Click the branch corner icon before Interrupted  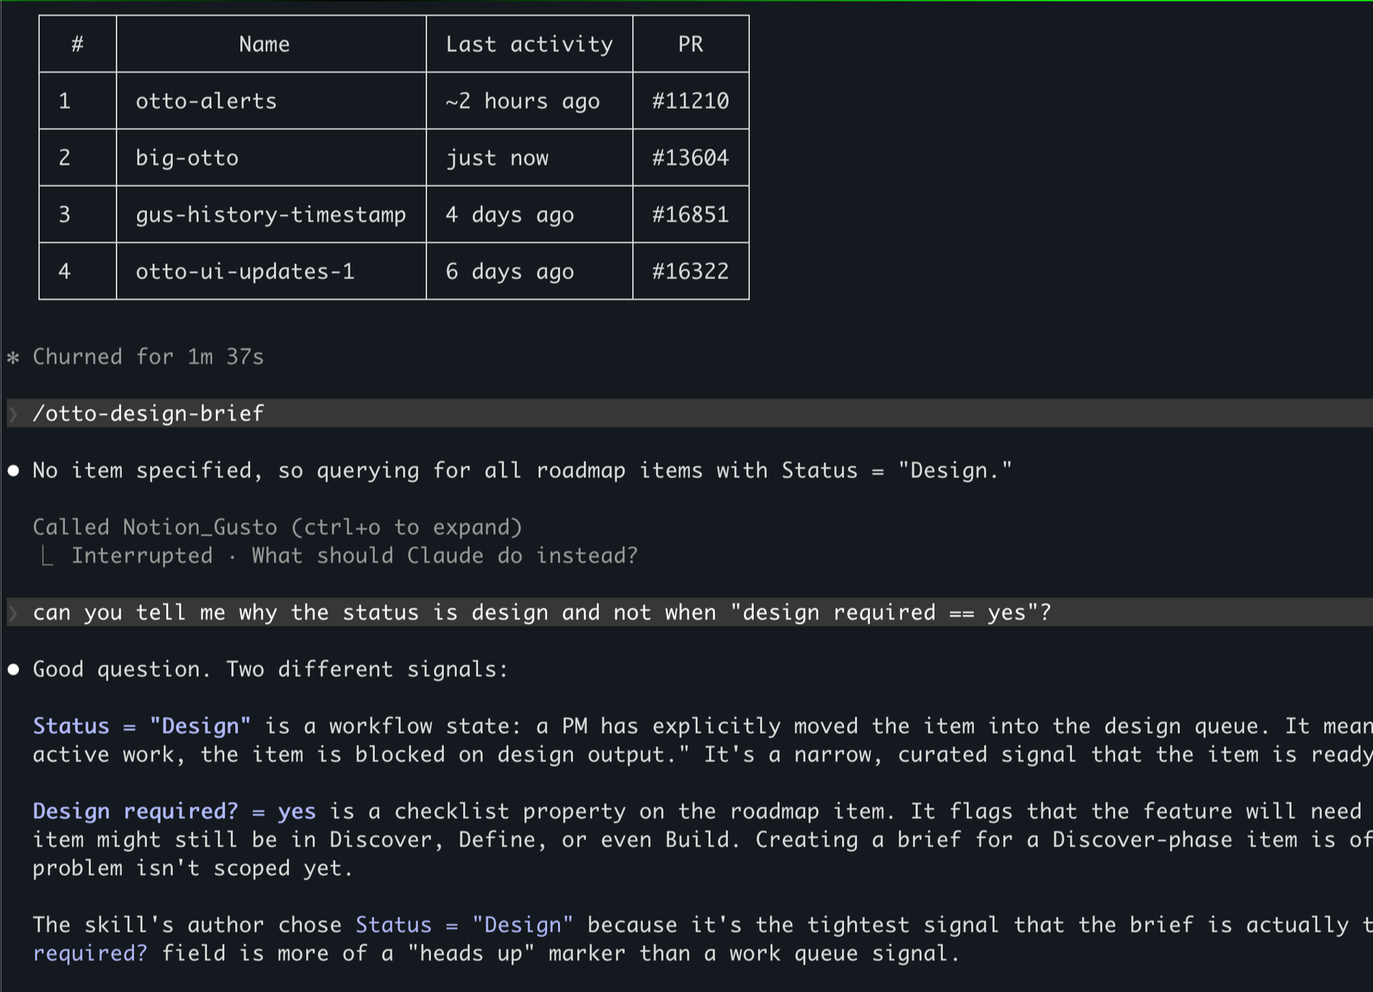(47, 556)
